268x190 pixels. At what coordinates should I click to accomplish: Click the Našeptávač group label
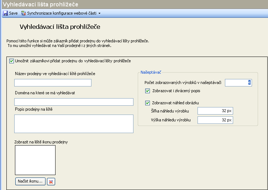(x=151, y=72)
